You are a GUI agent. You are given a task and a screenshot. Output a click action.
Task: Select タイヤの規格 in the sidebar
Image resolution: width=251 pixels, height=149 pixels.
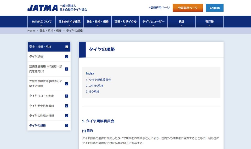pos(49,125)
